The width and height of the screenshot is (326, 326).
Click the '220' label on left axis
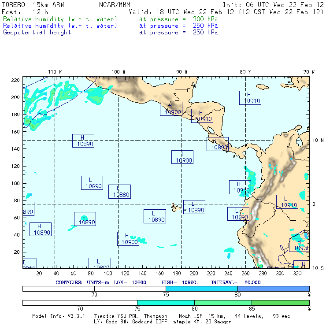15,80
